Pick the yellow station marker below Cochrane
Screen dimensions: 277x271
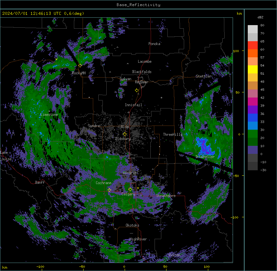point(109,190)
